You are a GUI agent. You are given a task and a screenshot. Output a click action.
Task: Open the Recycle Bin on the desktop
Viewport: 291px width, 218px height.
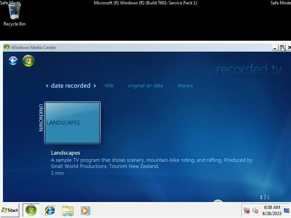click(14, 15)
